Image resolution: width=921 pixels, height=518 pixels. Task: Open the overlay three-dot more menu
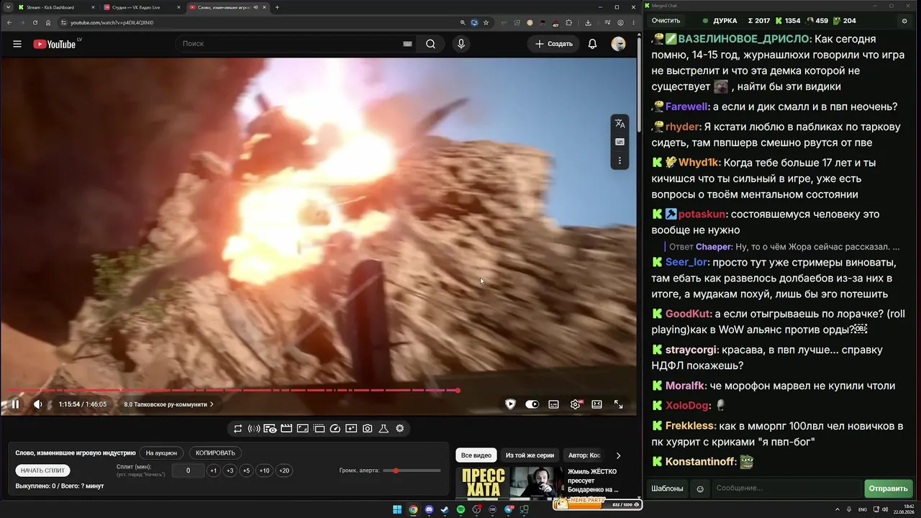click(620, 160)
